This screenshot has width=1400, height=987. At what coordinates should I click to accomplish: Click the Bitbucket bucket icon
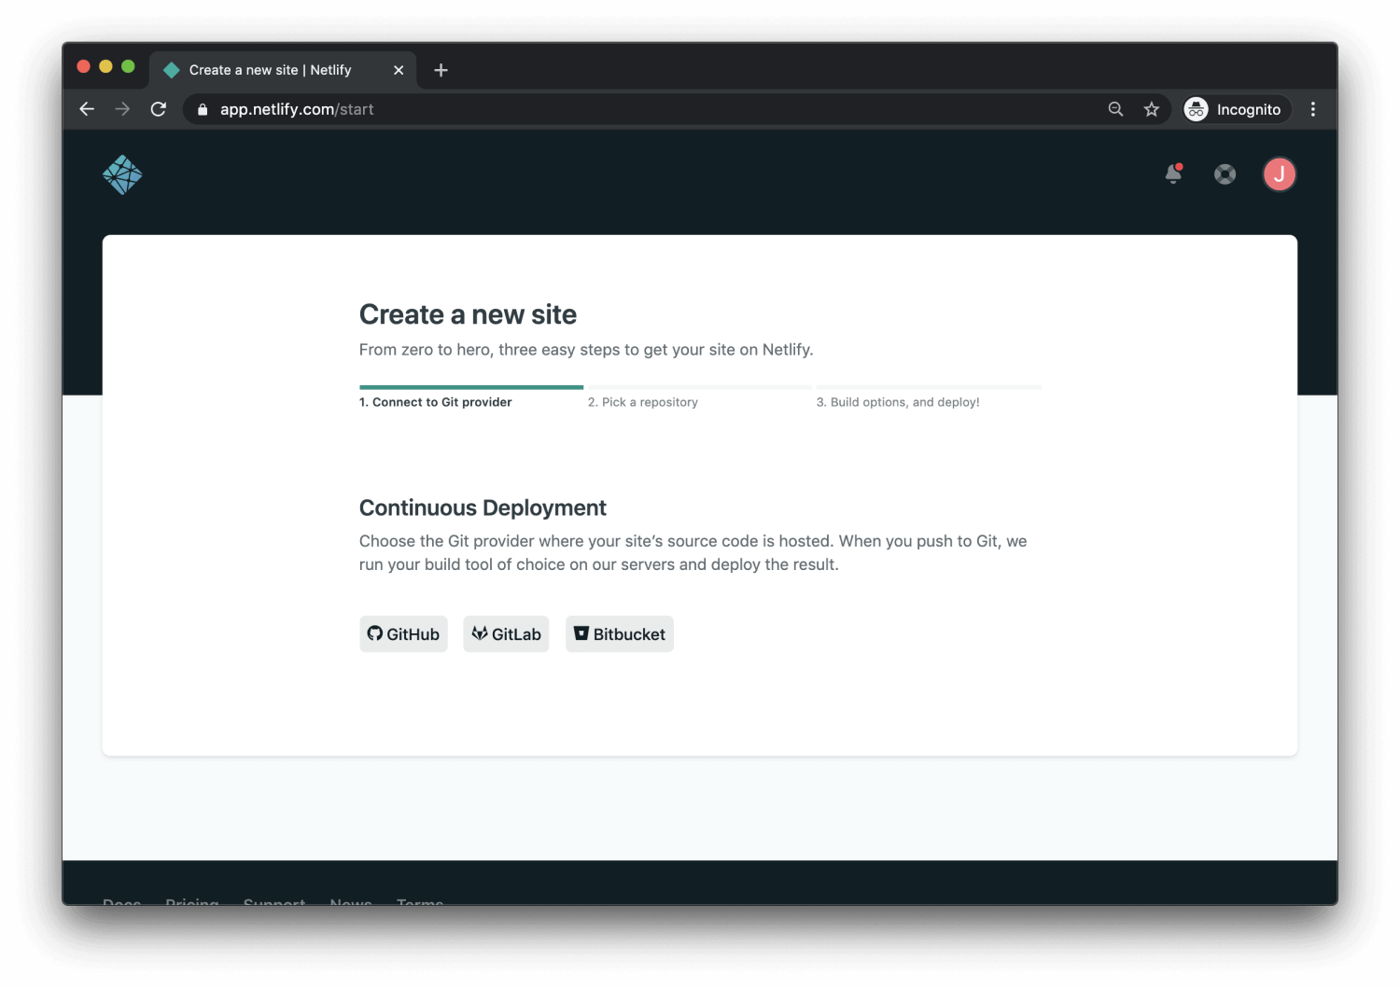pos(581,633)
